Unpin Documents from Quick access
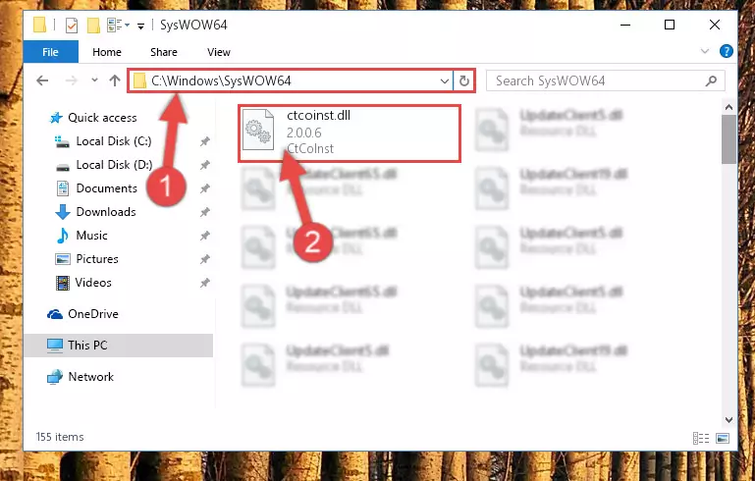Screen dimensions: 755x481 (204, 188)
